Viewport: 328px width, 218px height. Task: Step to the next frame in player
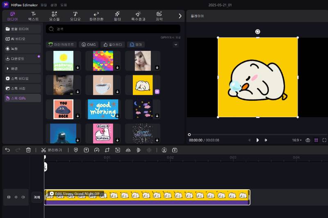(x=266, y=140)
